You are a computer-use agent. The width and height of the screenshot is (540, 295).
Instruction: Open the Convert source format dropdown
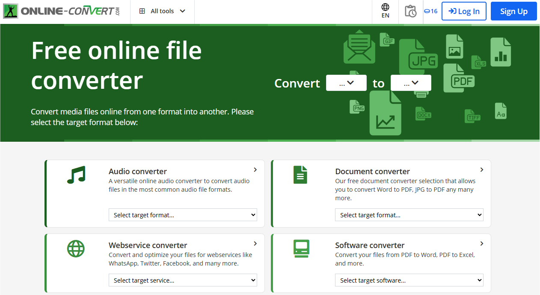[346, 83]
